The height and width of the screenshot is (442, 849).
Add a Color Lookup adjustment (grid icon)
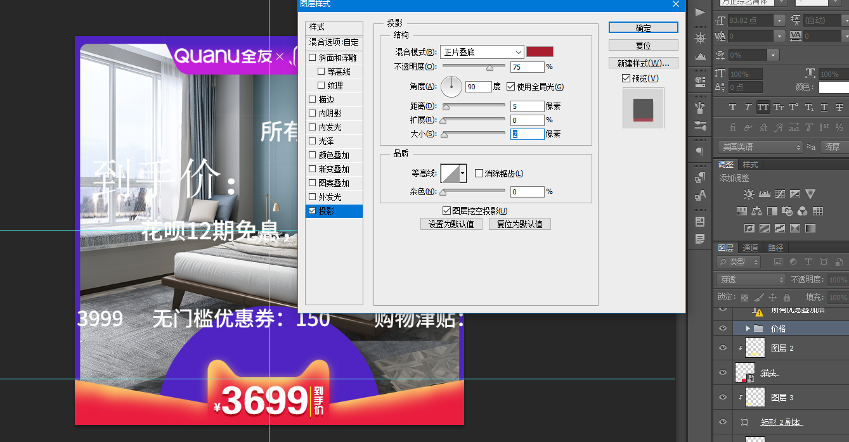point(818,211)
